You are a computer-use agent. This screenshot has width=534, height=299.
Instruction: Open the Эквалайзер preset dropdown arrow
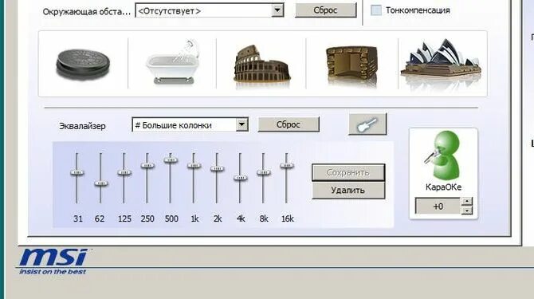[x=241, y=124]
